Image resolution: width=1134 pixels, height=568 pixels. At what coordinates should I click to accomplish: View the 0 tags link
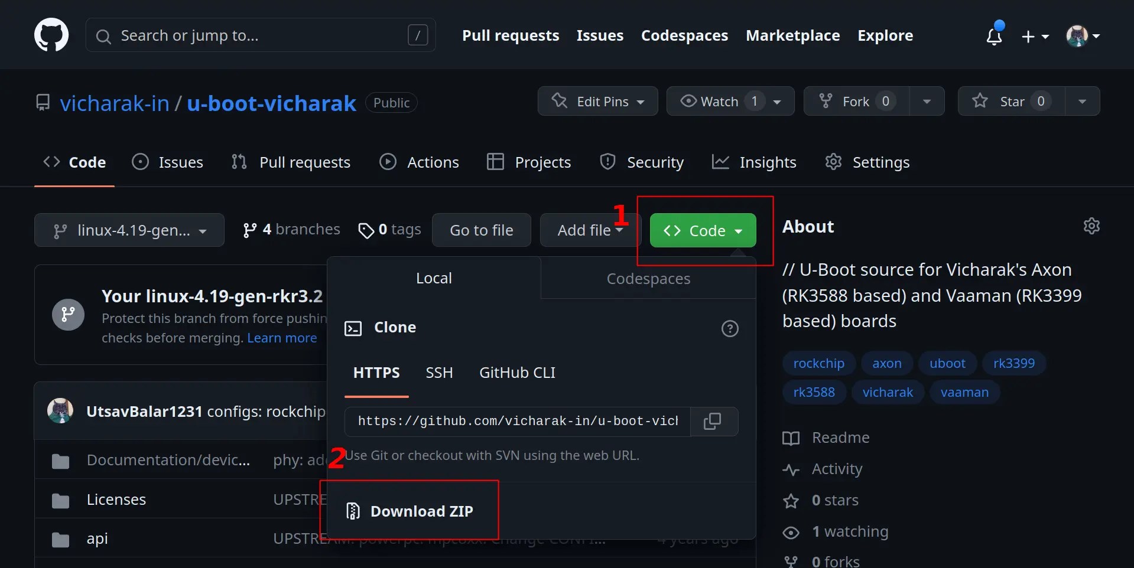tap(390, 230)
